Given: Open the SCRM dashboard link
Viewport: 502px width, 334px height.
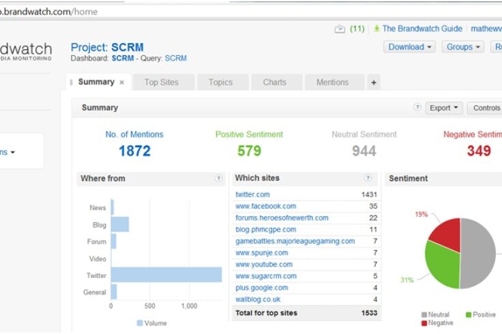Looking at the screenshot, I should (123, 58).
